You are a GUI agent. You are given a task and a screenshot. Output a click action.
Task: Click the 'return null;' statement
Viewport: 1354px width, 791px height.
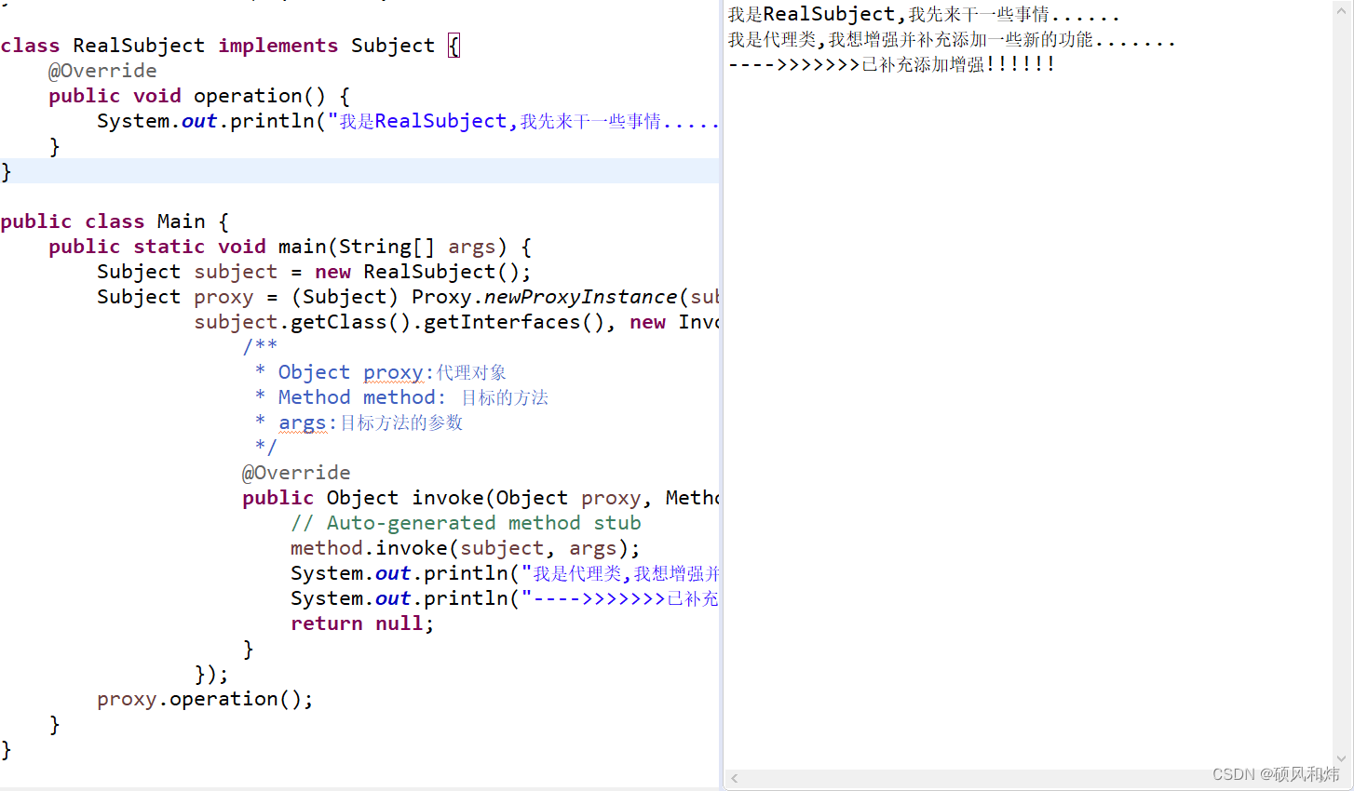tap(362, 623)
